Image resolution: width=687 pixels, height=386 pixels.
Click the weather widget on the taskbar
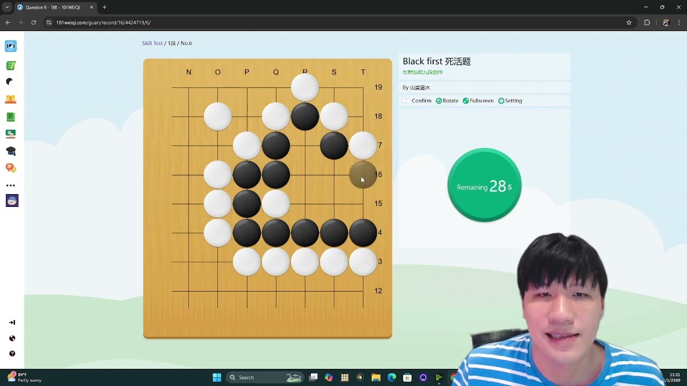click(x=24, y=377)
